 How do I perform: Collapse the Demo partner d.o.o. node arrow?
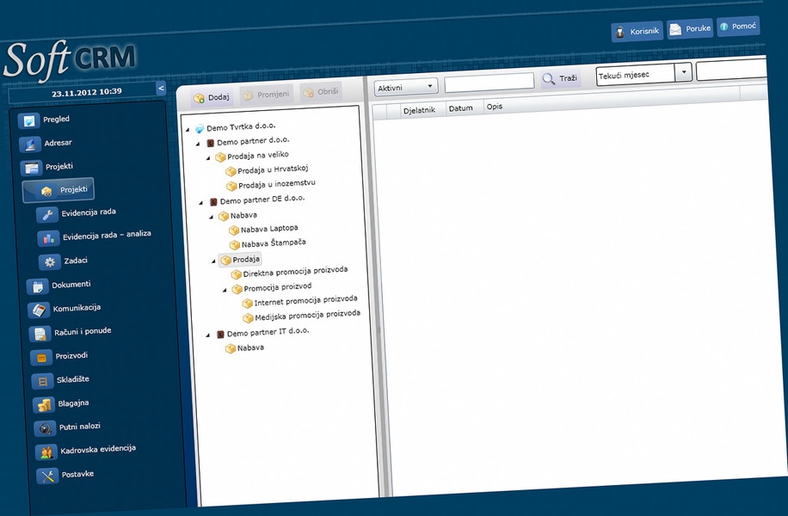[x=198, y=144]
